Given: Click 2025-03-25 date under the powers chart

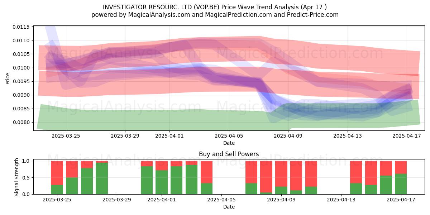Looking at the screenshot, I should [57, 200].
